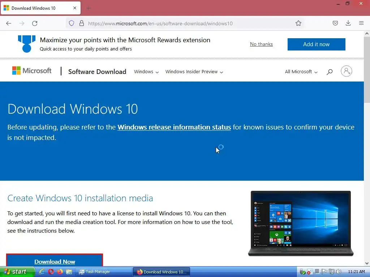Click the forward navigation arrow

(x=22, y=23)
